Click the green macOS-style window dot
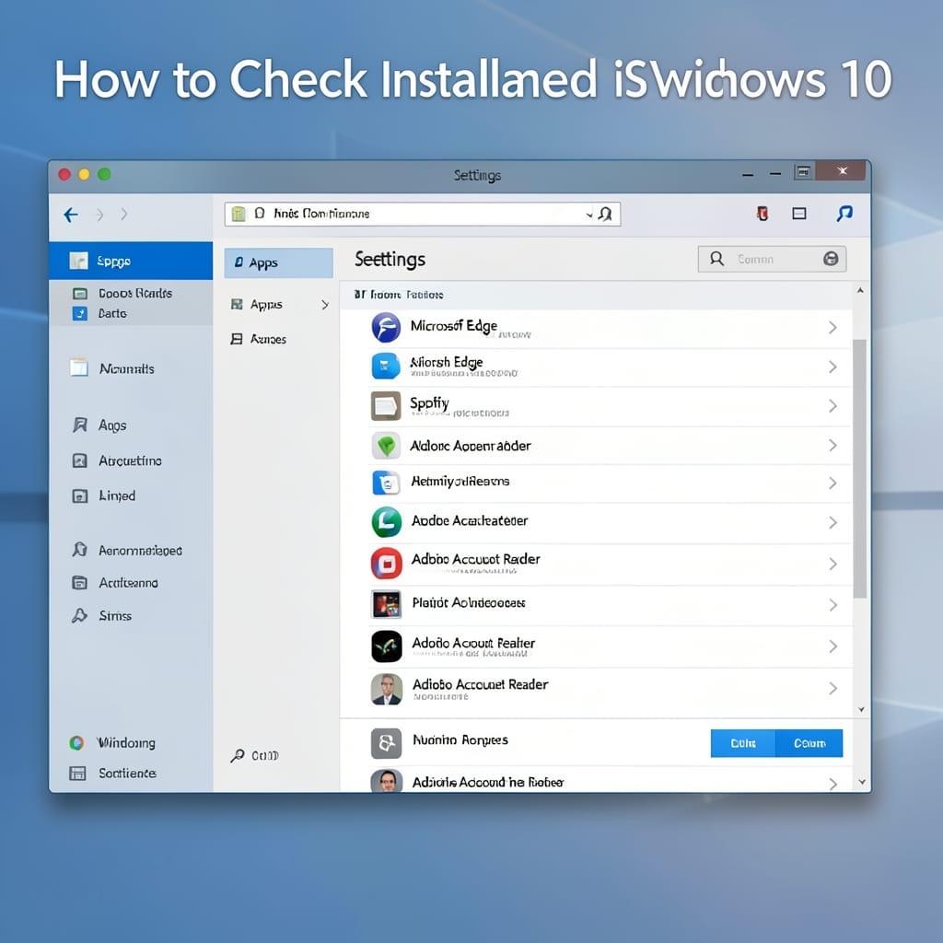 pos(104,174)
